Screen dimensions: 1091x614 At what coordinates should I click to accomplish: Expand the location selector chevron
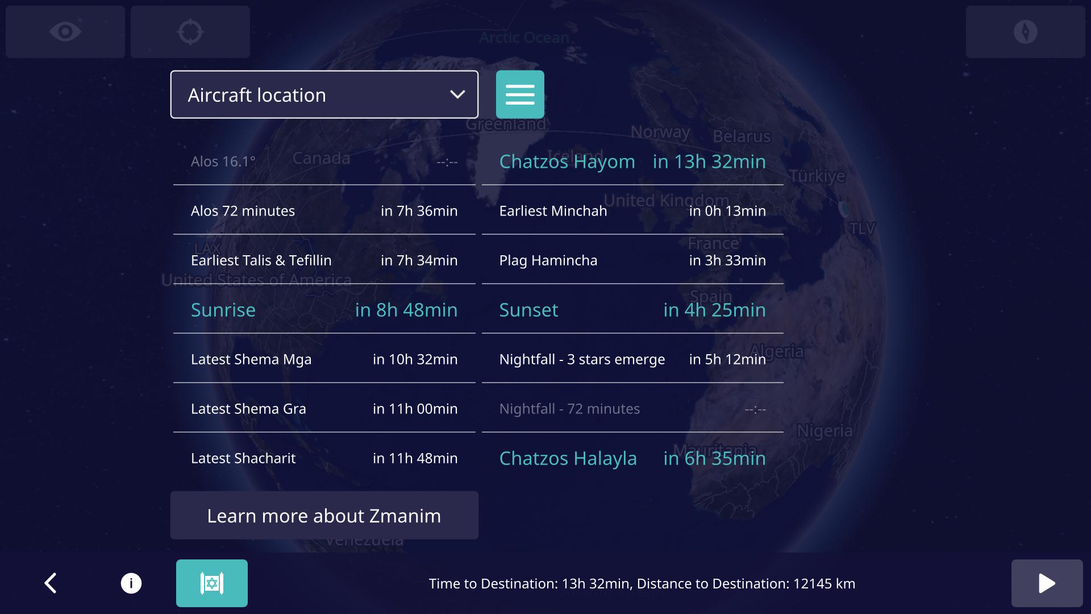click(x=457, y=94)
